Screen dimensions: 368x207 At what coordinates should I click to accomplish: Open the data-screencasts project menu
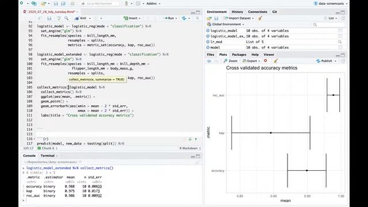pyautogui.click(x=331, y=3)
